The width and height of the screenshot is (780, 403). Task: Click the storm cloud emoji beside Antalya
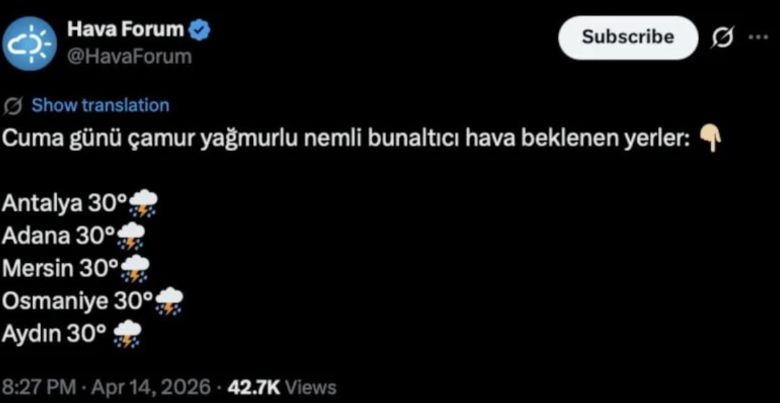tap(143, 204)
